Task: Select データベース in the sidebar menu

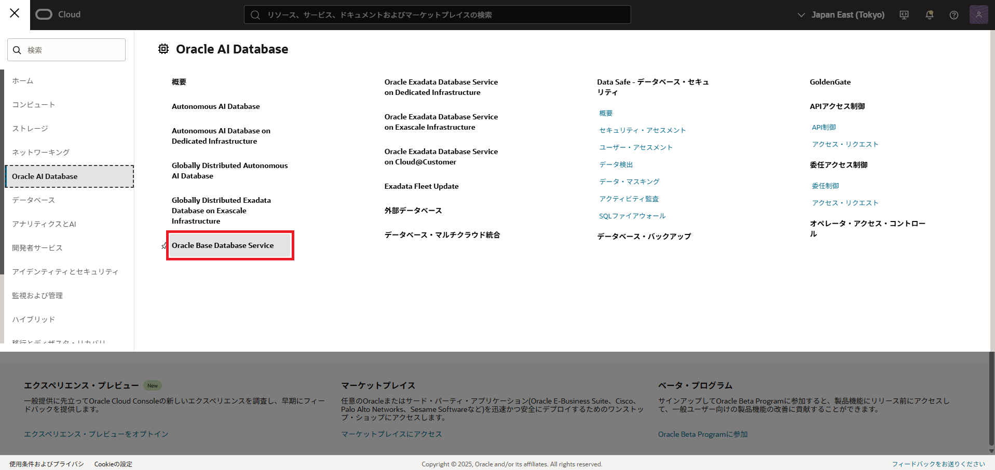Action: click(33, 200)
